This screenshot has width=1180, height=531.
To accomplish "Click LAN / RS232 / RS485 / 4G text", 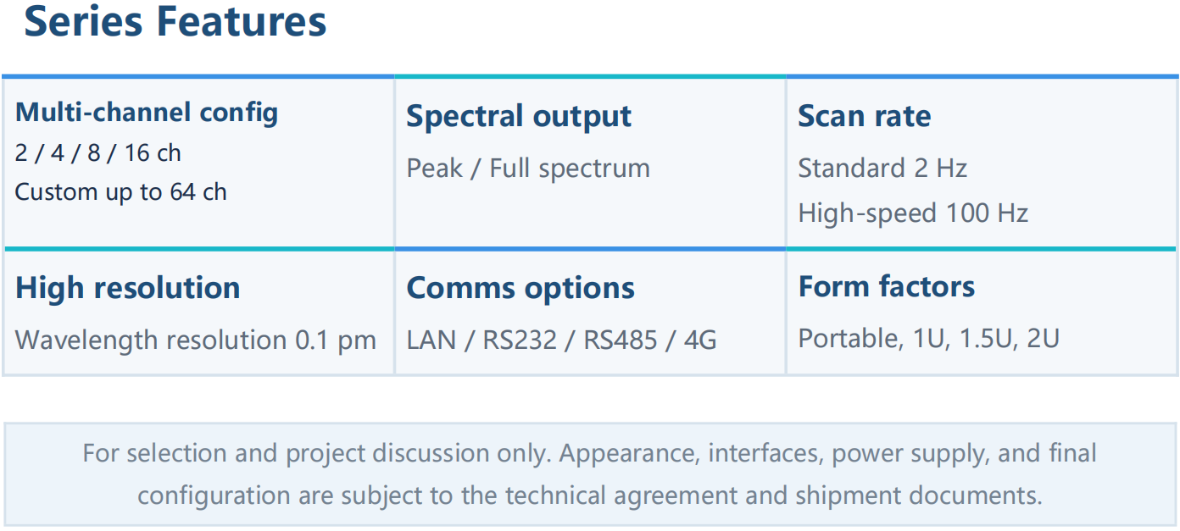I will [561, 340].
